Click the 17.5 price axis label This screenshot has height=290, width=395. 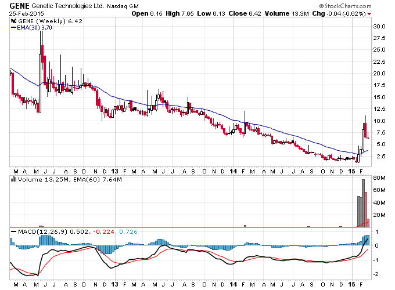coord(379,85)
